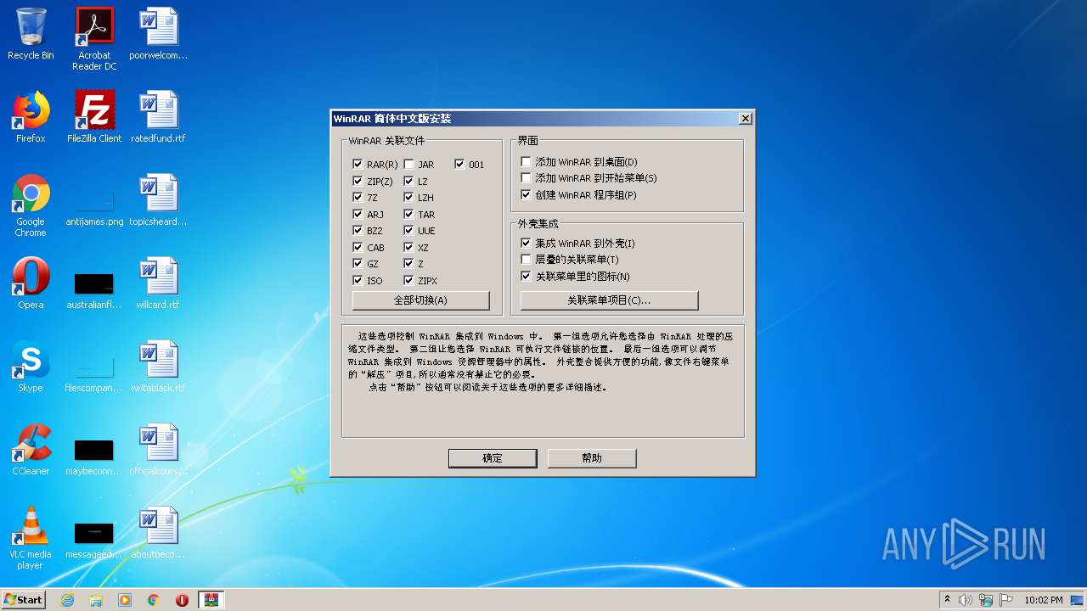
Task: Click the taskbar clock 10:02 PM
Action: pyautogui.click(x=1044, y=600)
